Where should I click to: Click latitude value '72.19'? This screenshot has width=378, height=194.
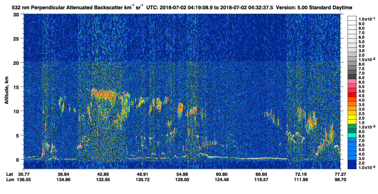(x=301, y=174)
